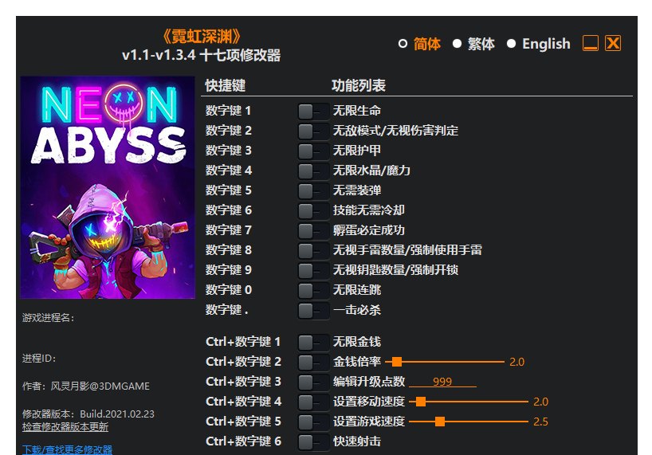Enable 技能无需冷却 switch

click(x=313, y=210)
